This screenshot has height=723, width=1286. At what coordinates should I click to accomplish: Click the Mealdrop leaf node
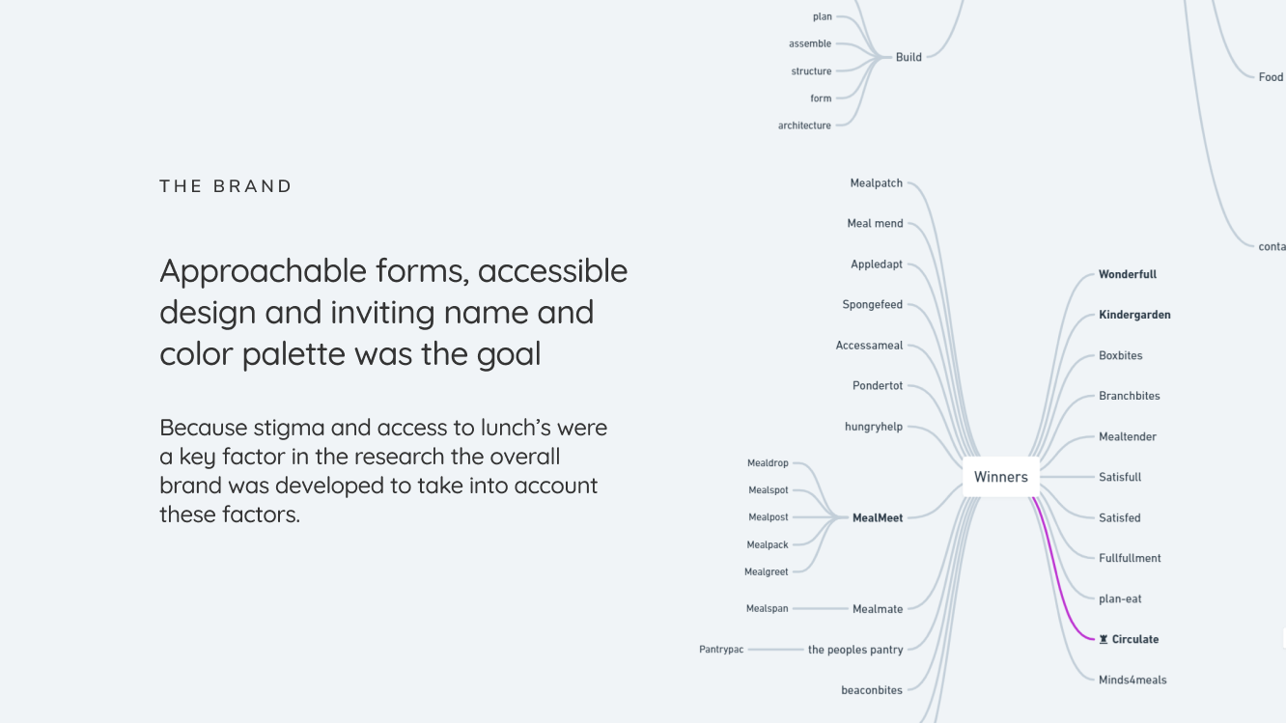768,463
